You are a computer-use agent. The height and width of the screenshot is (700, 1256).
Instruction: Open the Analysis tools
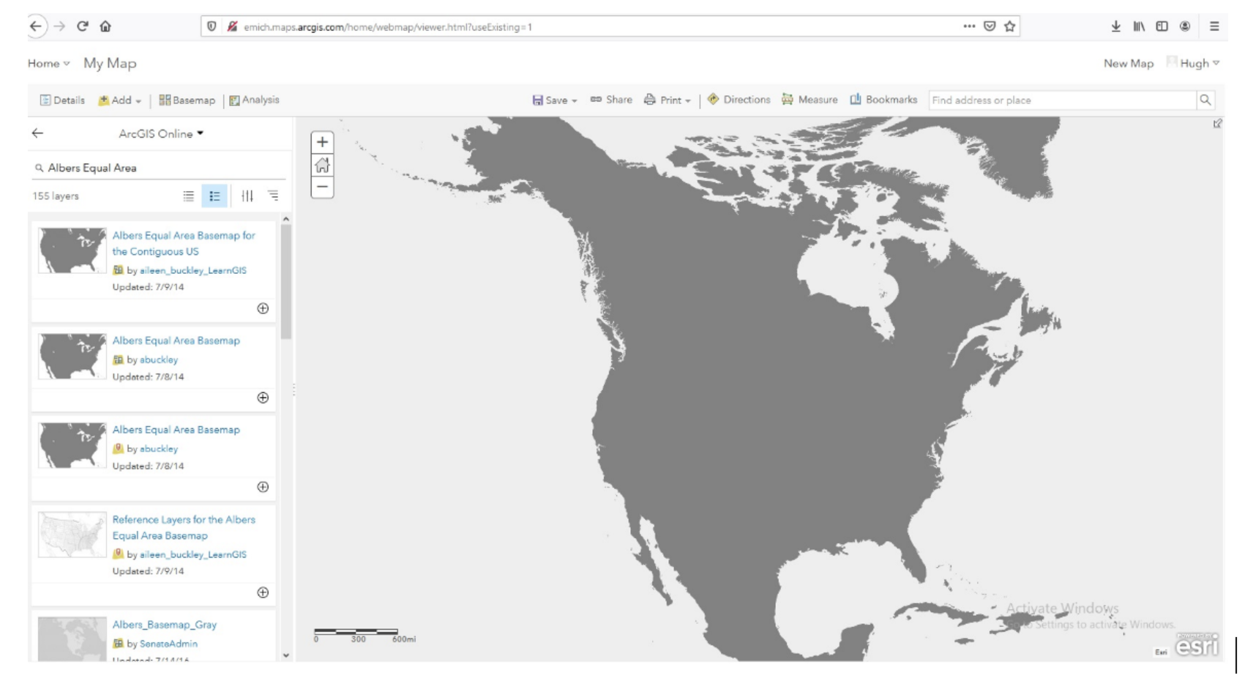[255, 100]
